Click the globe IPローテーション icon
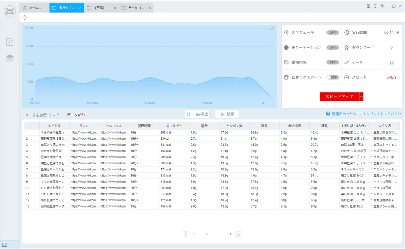The image size is (405, 249). pos(286,48)
